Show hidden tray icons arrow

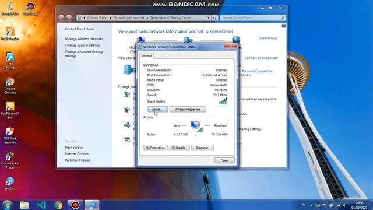[311, 205]
